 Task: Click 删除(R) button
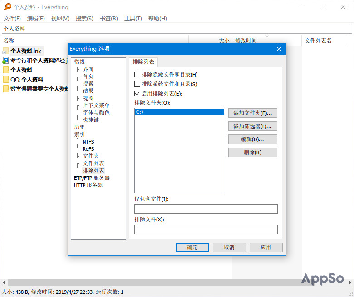click(x=253, y=153)
